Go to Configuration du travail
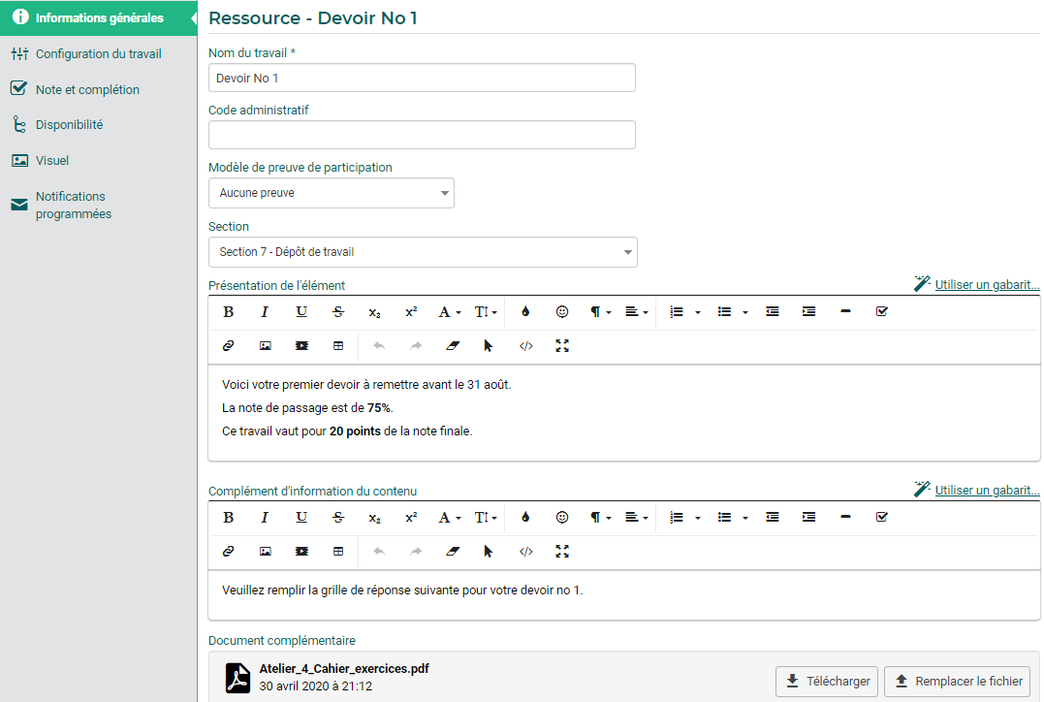1044x702 pixels. click(x=99, y=54)
